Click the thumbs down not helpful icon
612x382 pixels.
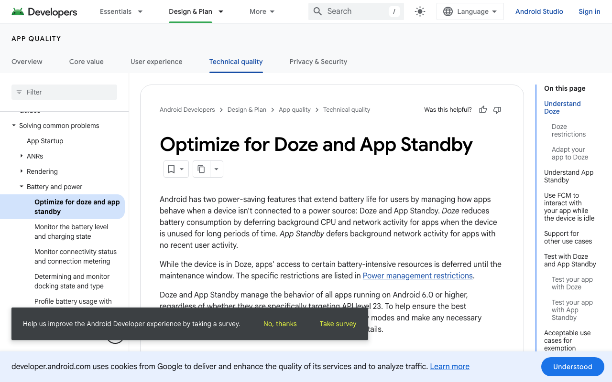(497, 110)
